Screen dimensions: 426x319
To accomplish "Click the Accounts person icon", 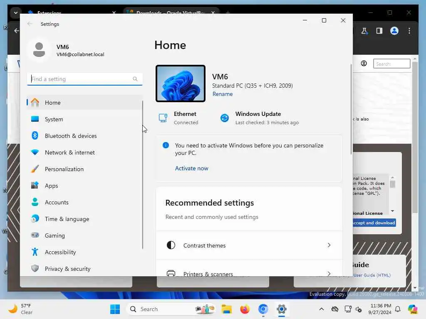I will click(x=35, y=202).
